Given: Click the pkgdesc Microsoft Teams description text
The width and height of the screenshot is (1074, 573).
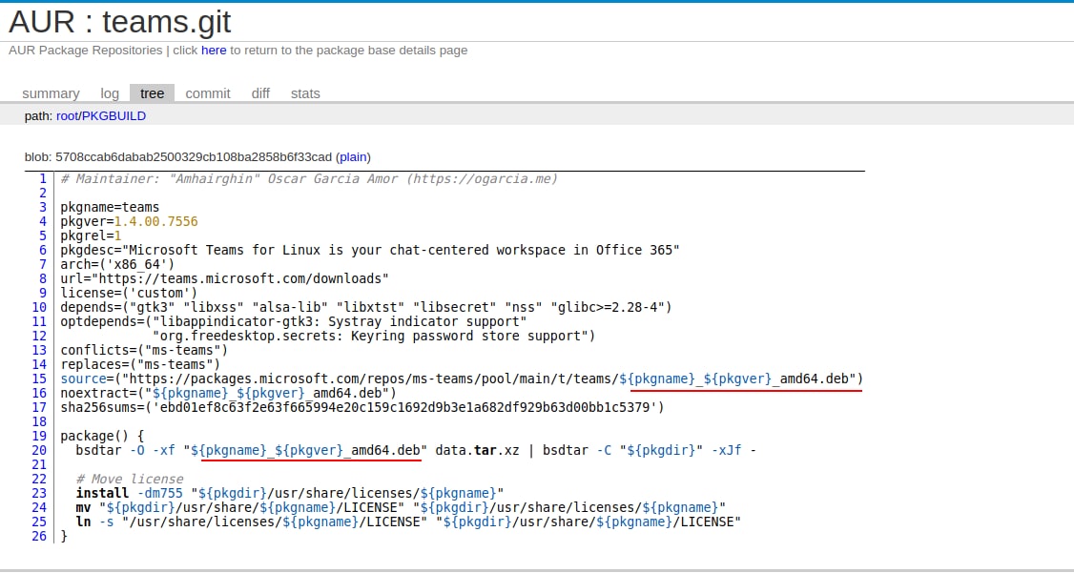Looking at the screenshot, I should [401, 250].
